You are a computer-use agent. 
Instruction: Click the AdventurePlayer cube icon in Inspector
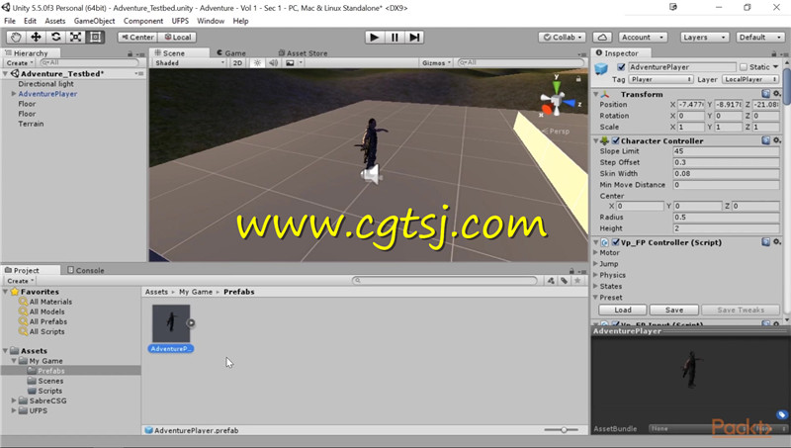coord(601,68)
